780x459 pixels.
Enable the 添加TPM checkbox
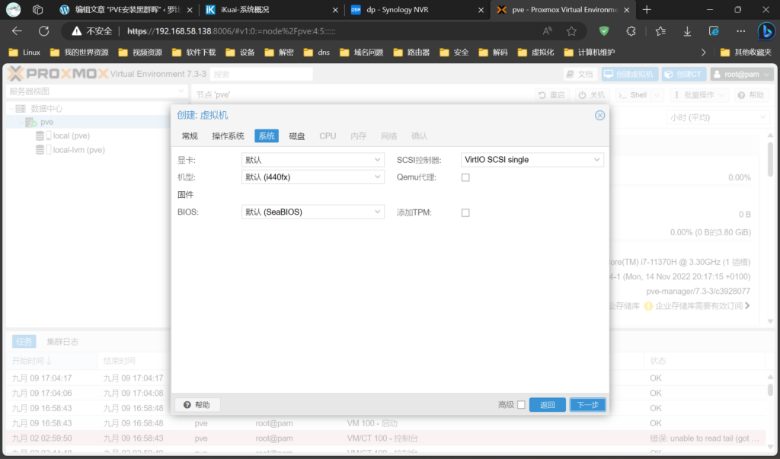pos(465,213)
